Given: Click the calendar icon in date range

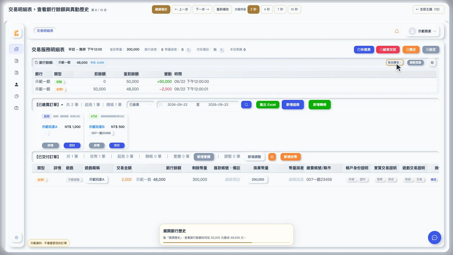Looking at the screenshot, I should coord(161,105).
